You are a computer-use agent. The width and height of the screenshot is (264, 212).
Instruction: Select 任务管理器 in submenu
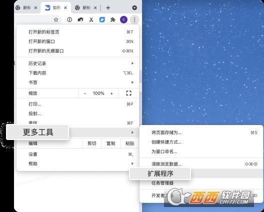tap(201, 183)
